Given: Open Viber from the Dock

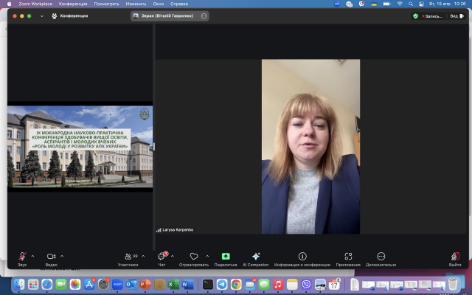Looking at the screenshot, I should pyautogui.click(x=306, y=284).
